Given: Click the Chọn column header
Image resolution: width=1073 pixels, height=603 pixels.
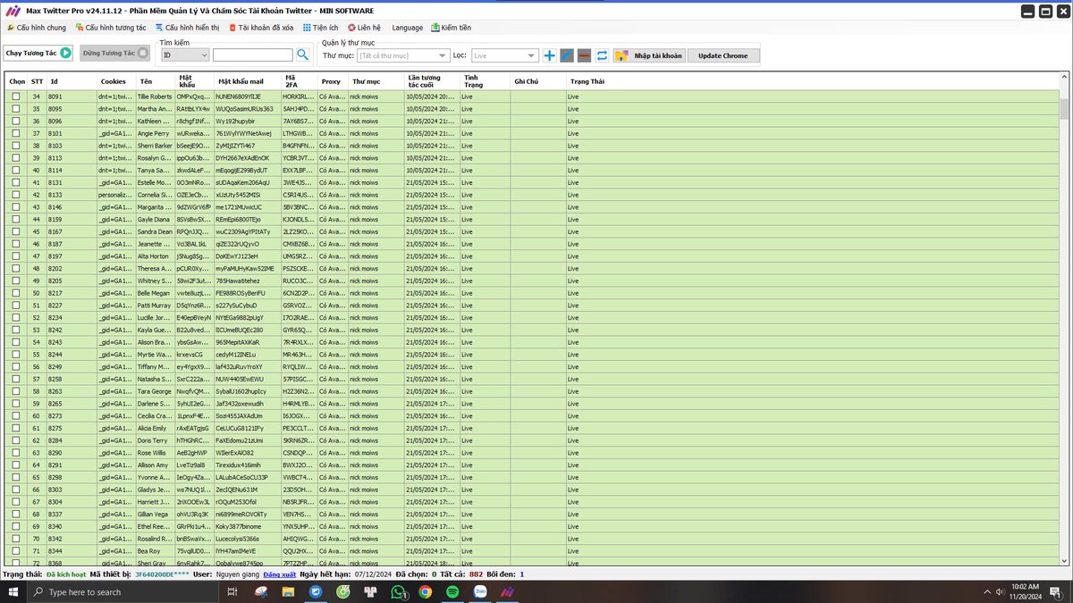Looking at the screenshot, I should point(17,81).
